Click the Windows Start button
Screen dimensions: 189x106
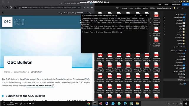(186, 103)
